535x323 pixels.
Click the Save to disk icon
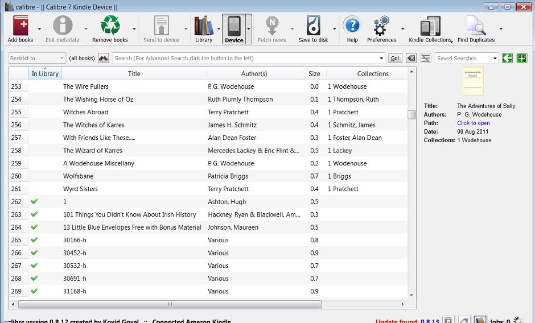313,25
